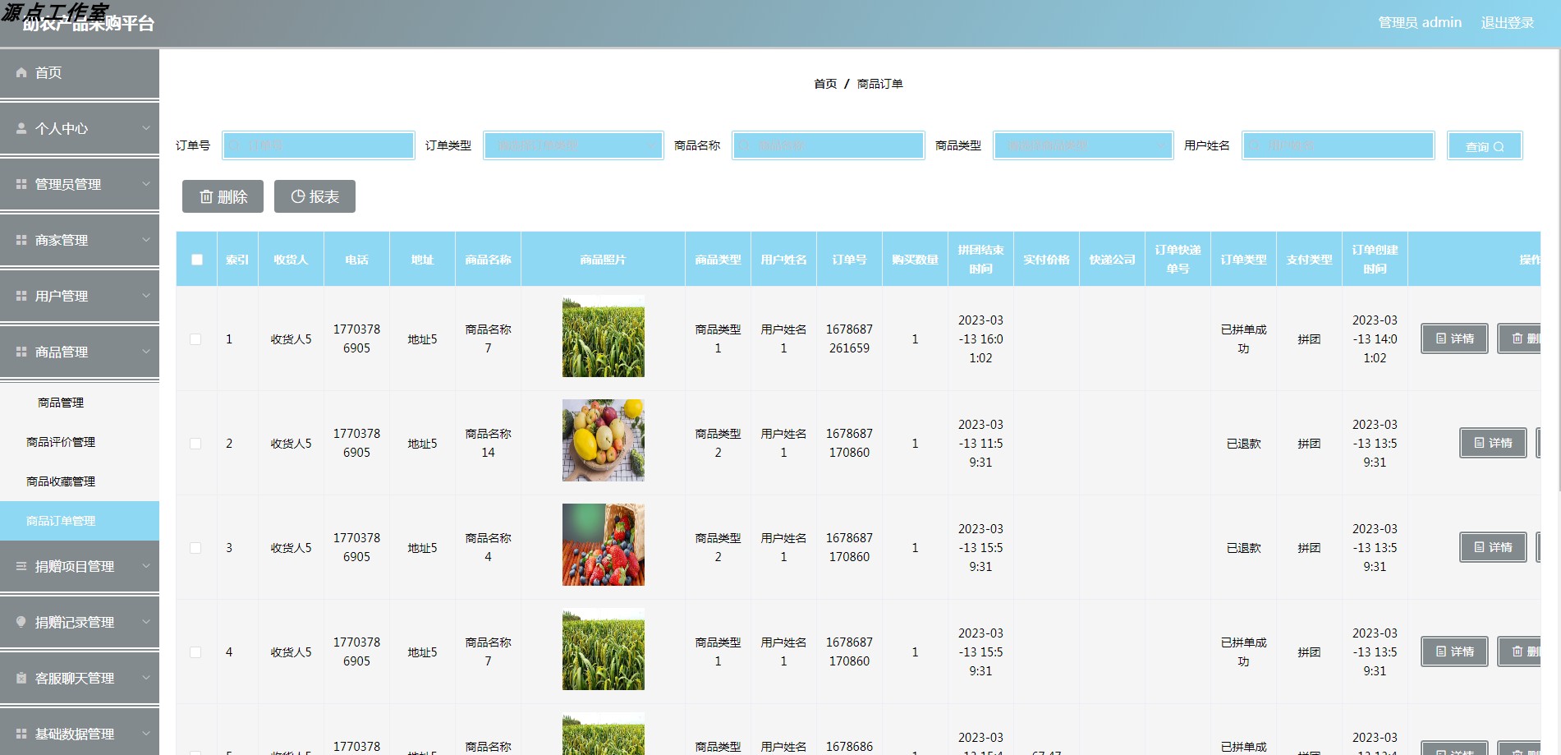Open 商家管理 via its grid icon
Viewport: 1561px width, 755px height.
21,240
